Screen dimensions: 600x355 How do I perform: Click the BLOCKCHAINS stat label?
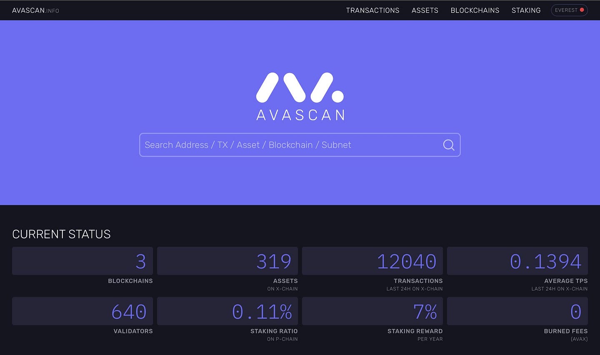pyautogui.click(x=130, y=281)
